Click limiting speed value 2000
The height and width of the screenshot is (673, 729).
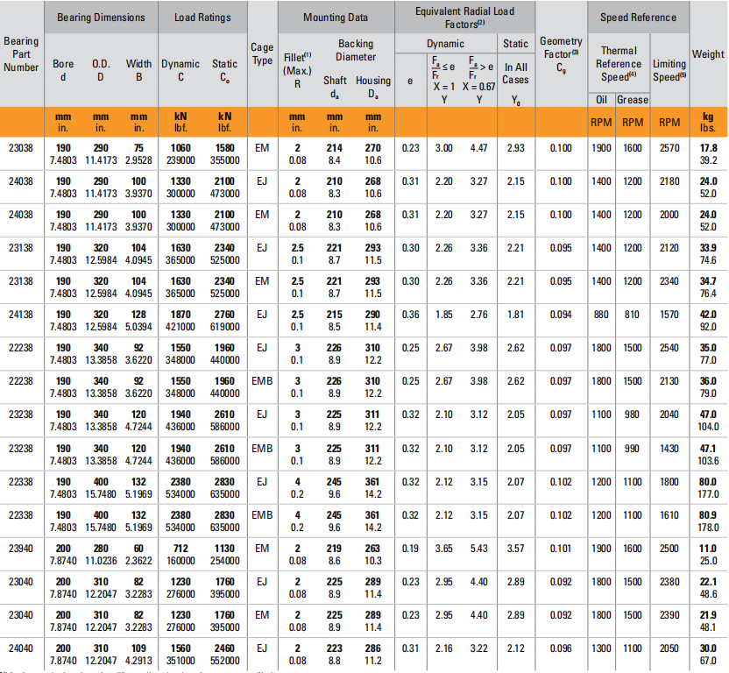pos(669,215)
